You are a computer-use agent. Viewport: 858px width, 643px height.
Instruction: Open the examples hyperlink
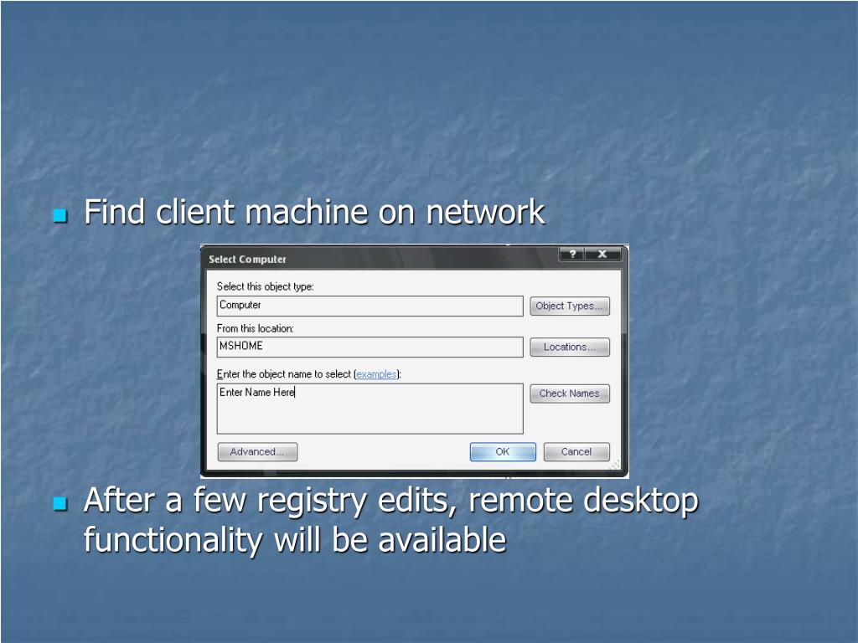[x=376, y=374]
